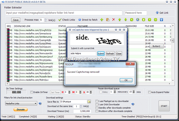This screenshot has width=179, height=121.
Task: Click the Button2 button
Action: (157, 46)
